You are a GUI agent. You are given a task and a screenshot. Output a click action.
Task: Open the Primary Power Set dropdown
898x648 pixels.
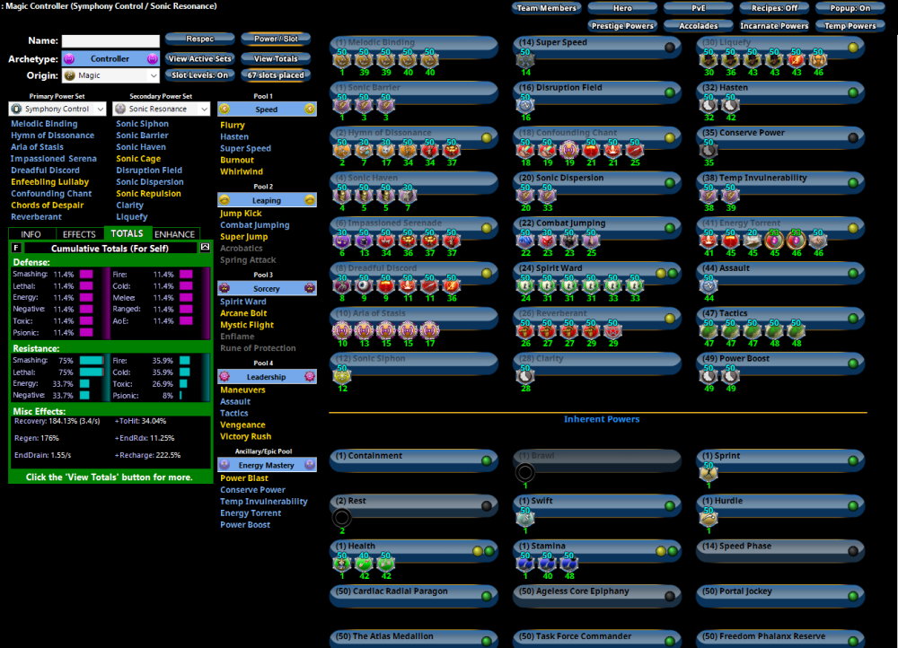click(x=57, y=109)
